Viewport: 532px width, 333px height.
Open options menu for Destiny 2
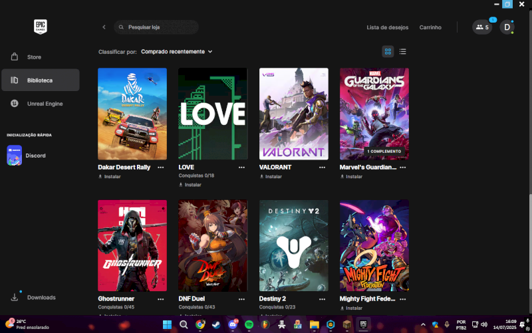click(x=323, y=299)
